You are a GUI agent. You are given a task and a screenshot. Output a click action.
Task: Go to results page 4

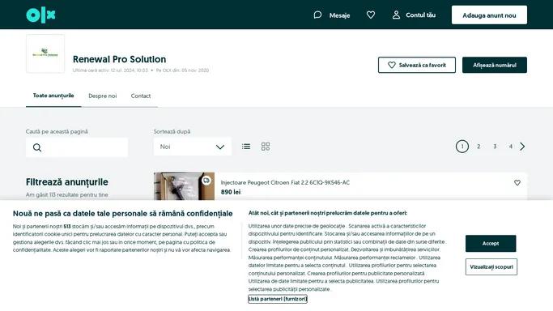511,147
